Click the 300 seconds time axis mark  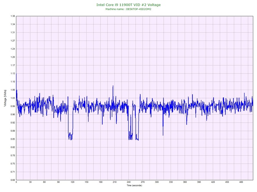pos(157,182)
